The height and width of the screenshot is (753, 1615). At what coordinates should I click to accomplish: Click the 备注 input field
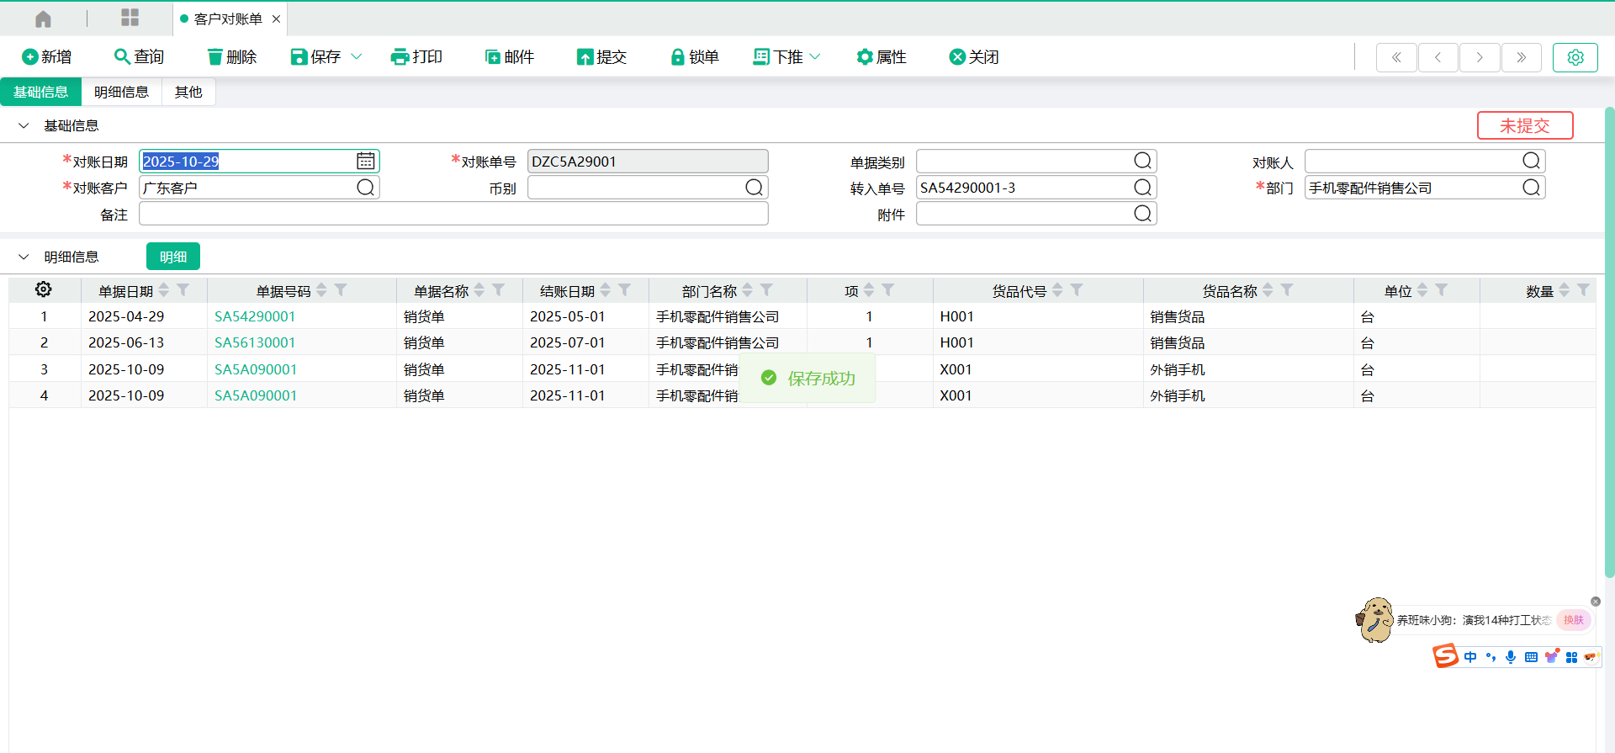click(453, 214)
